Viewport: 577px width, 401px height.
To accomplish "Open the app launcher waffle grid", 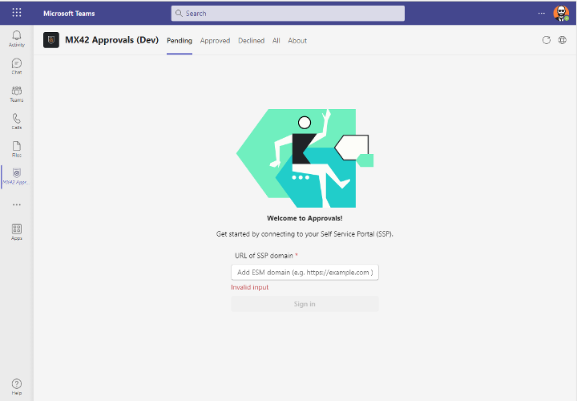I will (17, 13).
